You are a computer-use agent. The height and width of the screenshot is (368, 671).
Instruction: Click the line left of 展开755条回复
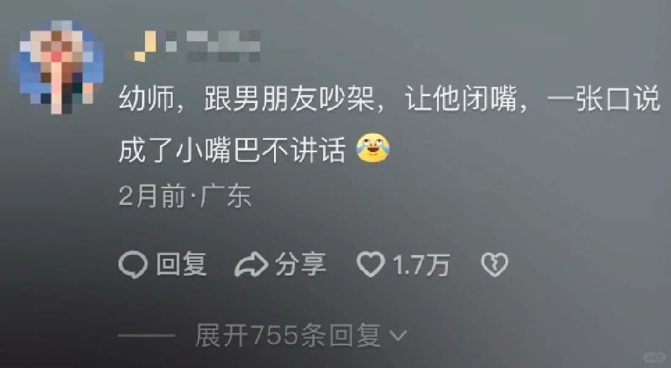click(x=147, y=335)
